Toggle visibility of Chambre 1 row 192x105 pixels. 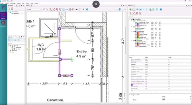[136, 29]
